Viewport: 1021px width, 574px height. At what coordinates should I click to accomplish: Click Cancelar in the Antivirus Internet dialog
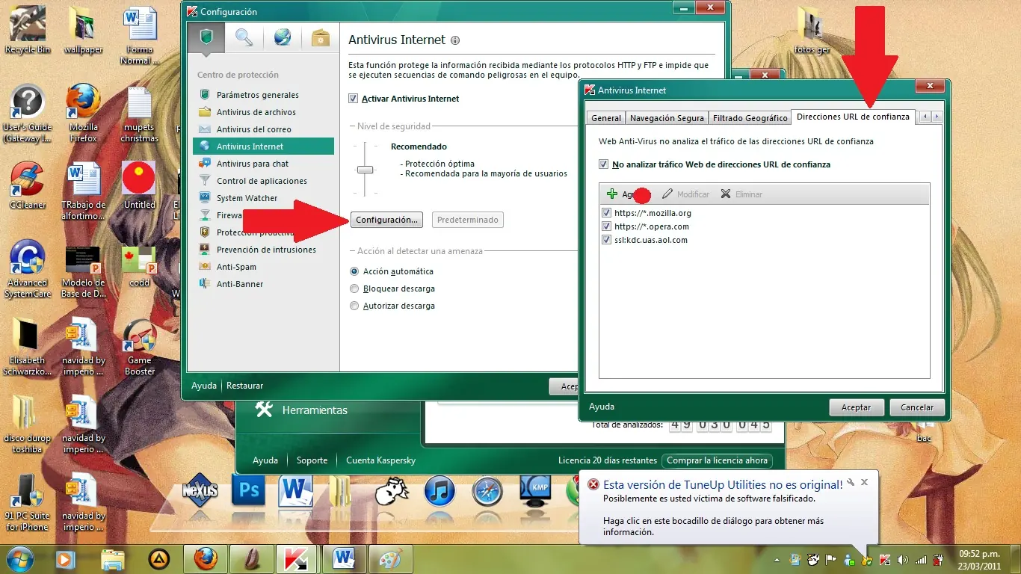tap(917, 407)
